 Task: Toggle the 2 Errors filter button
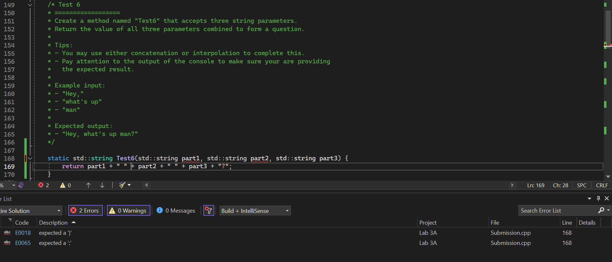pos(85,211)
